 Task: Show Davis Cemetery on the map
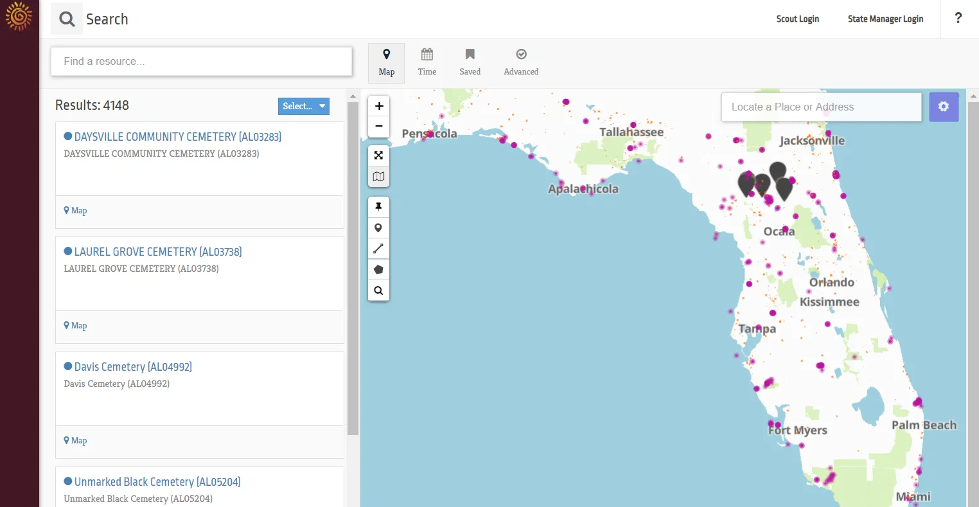[75, 440]
